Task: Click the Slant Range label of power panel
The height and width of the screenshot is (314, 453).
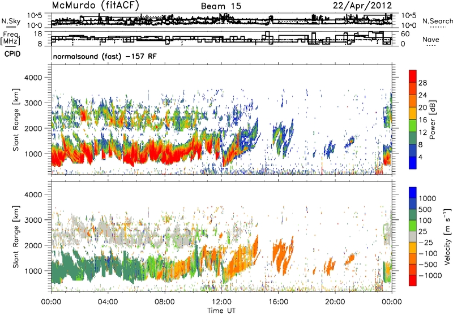Action: 16,120
